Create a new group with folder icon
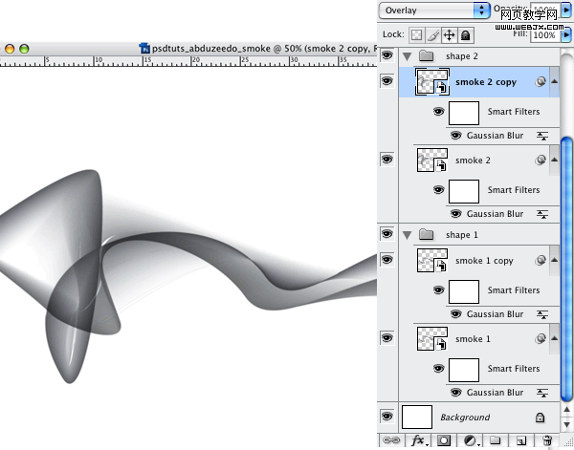 (x=496, y=440)
